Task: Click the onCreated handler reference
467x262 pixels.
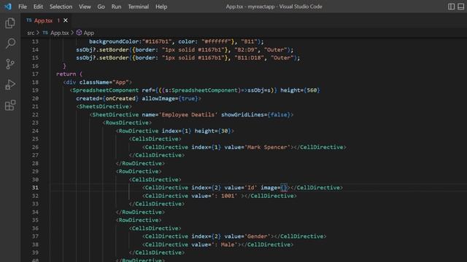Action: click(x=120, y=98)
